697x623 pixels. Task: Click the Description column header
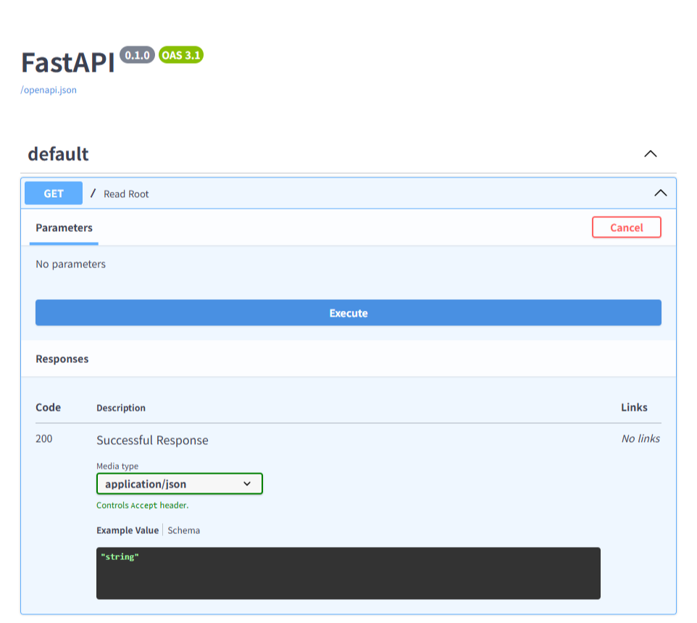tap(121, 408)
